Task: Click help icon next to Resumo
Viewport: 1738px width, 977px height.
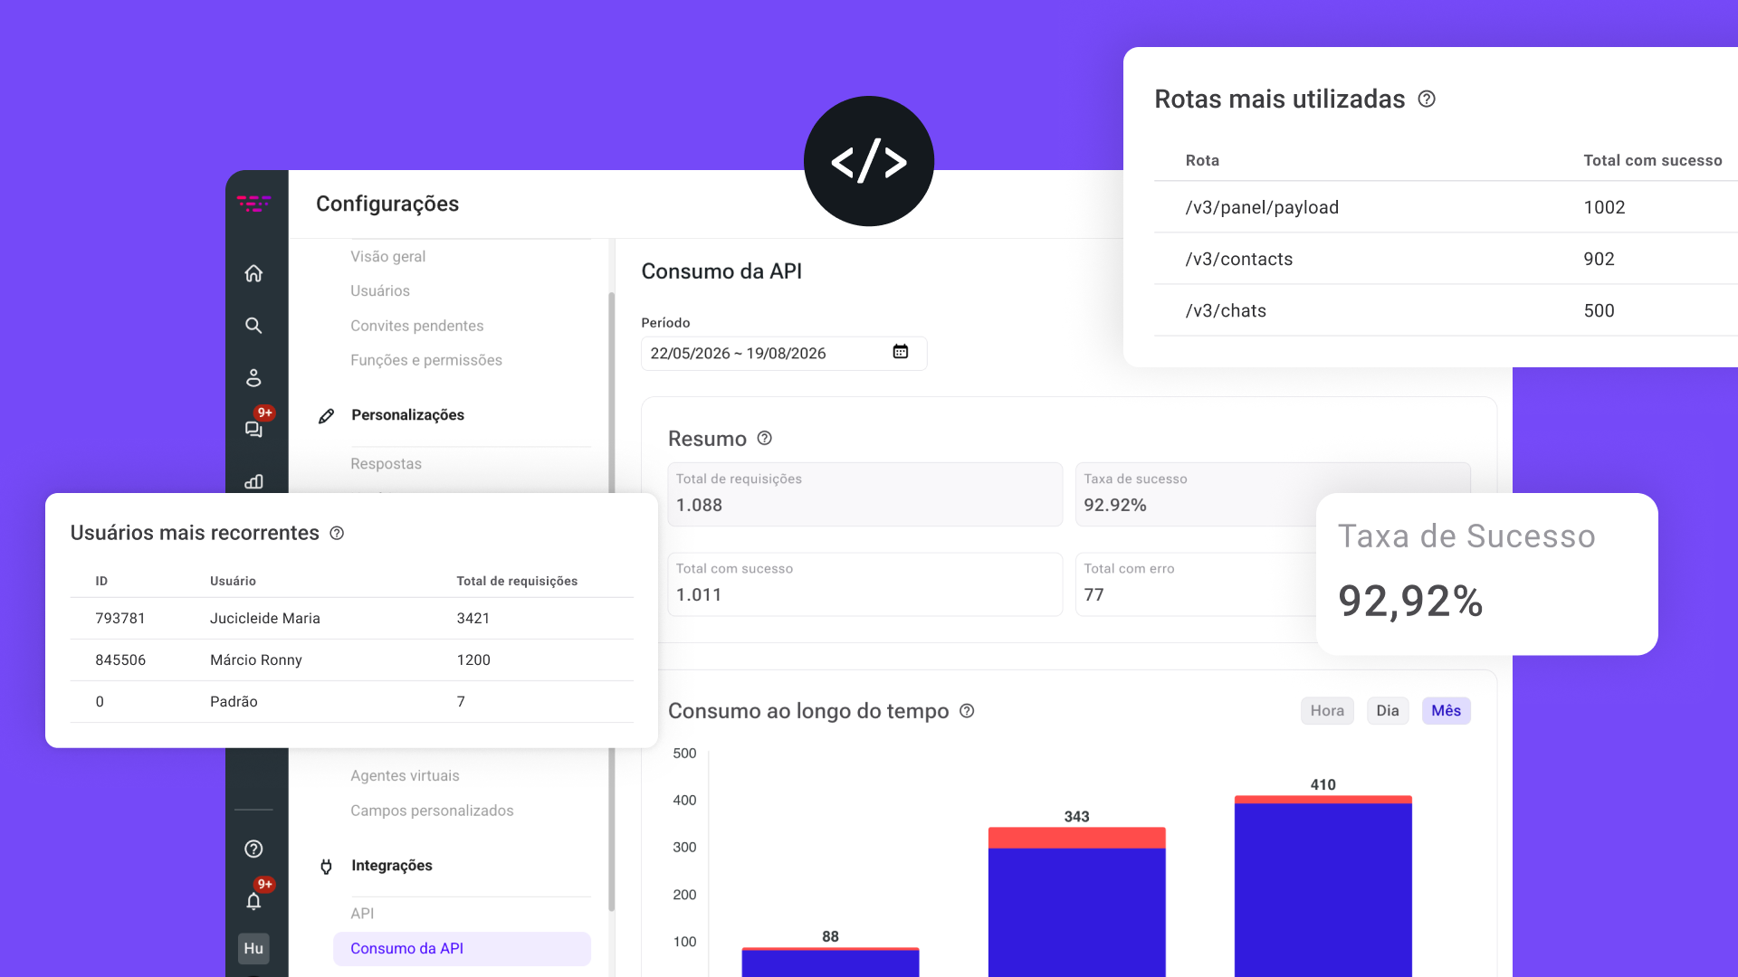Action: coord(765,438)
